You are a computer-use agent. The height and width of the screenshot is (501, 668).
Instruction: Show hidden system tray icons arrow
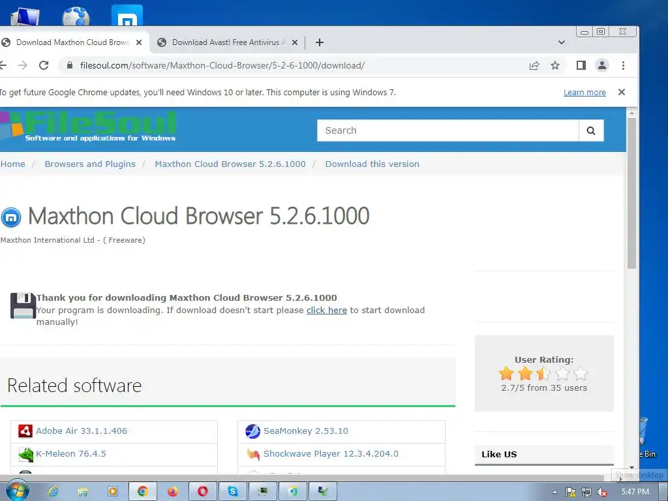pos(554,492)
